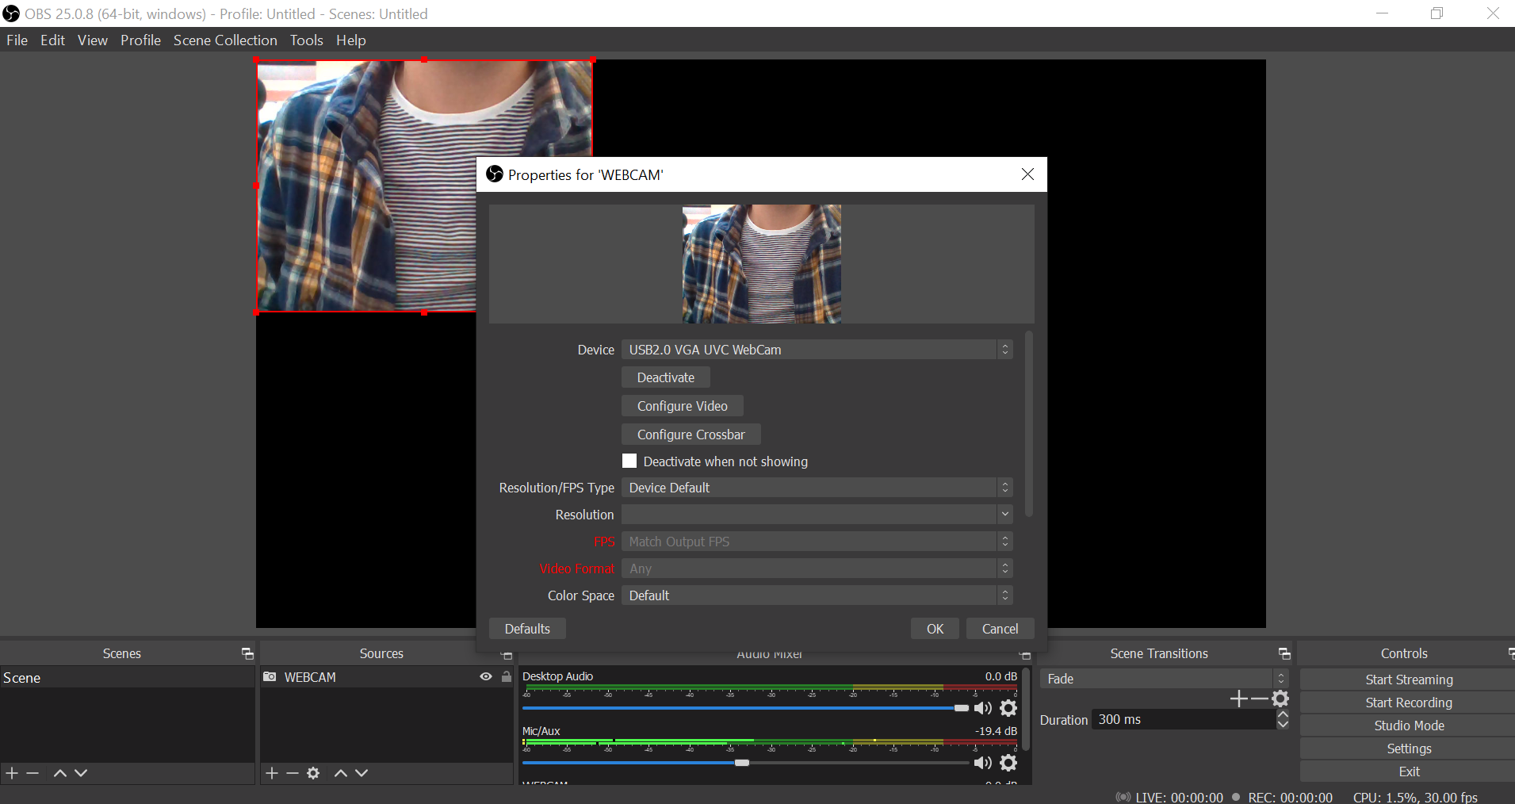Remove the WEBCAM source using the minus icon
This screenshot has width=1515, height=804.
(292, 773)
